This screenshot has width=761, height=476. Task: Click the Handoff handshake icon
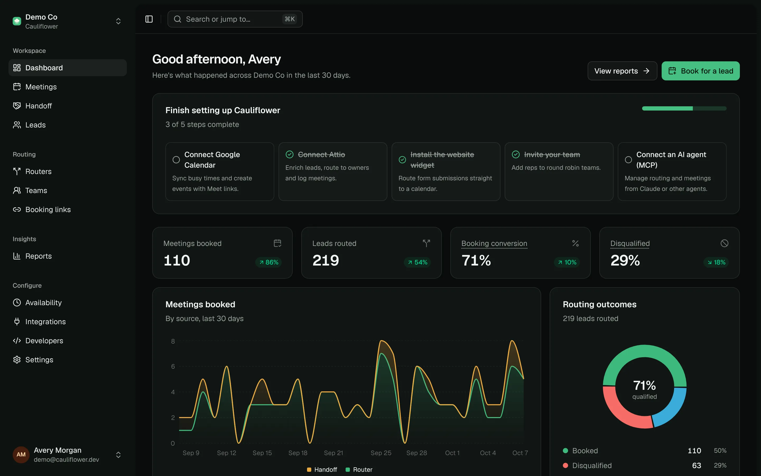[17, 106]
